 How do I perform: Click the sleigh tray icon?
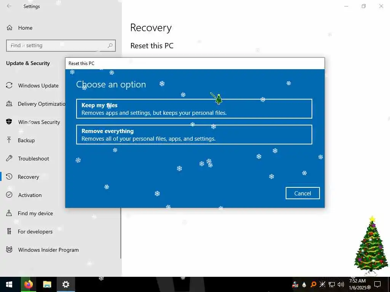[295, 284]
